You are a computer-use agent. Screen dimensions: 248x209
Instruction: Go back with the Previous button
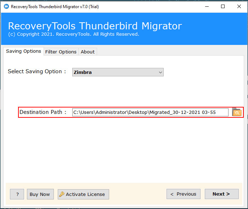pos(184,194)
